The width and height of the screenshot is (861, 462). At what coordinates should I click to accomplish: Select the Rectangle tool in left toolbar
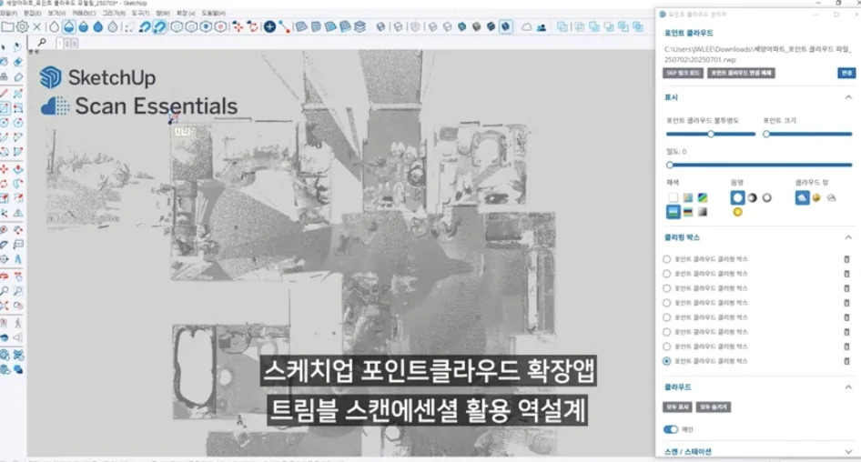[5, 107]
